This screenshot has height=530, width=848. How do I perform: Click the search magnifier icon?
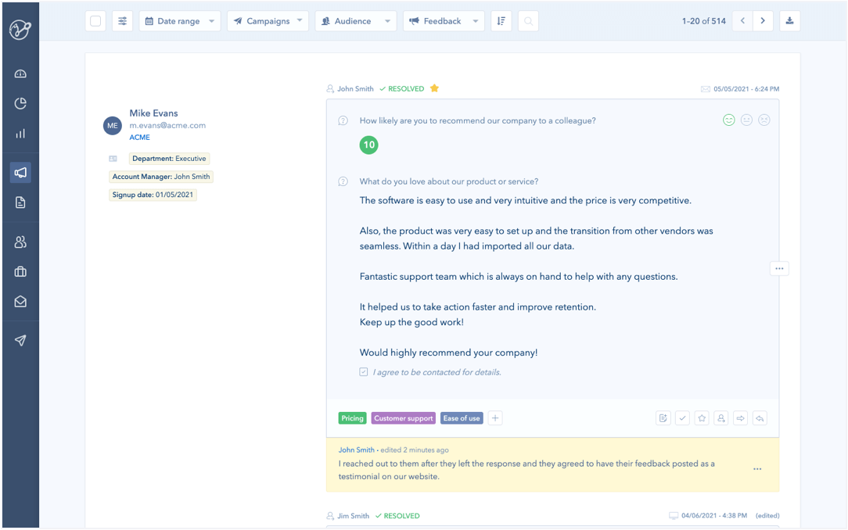(528, 21)
